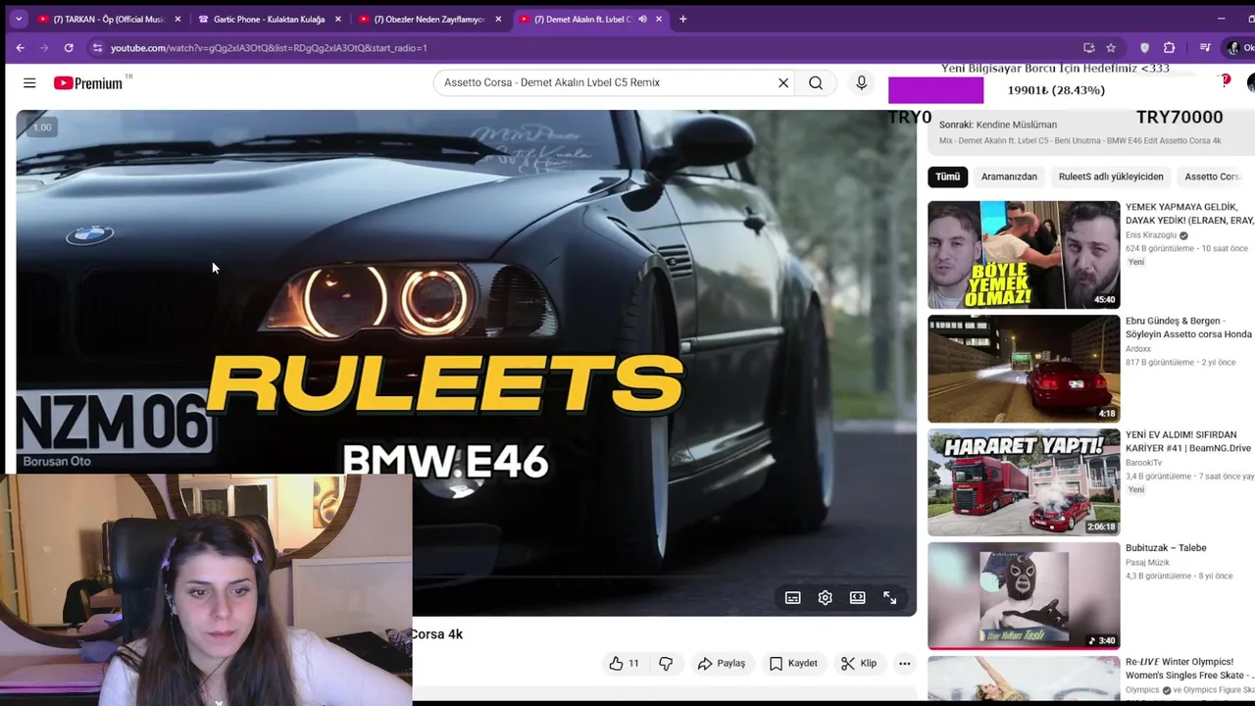Image resolution: width=1255 pixels, height=706 pixels.
Task: Select the Tümü filter chip
Action: tap(947, 176)
